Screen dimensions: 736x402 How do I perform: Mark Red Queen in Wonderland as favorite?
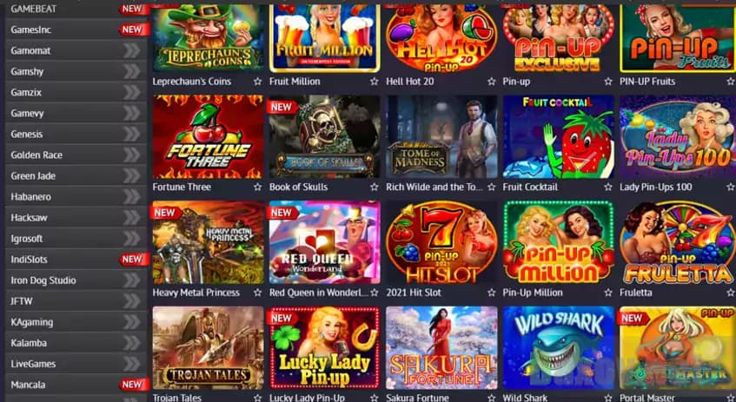[375, 293]
